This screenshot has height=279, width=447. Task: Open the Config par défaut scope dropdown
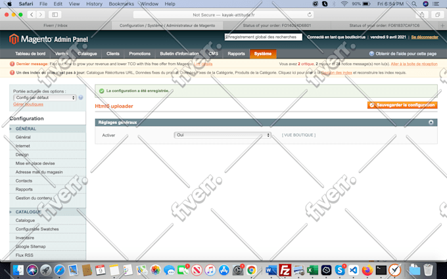click(x=45, y=98)
